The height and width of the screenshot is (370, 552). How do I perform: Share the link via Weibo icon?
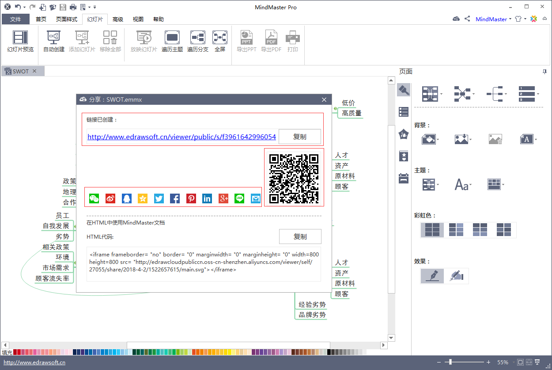(x=110, y=198)
